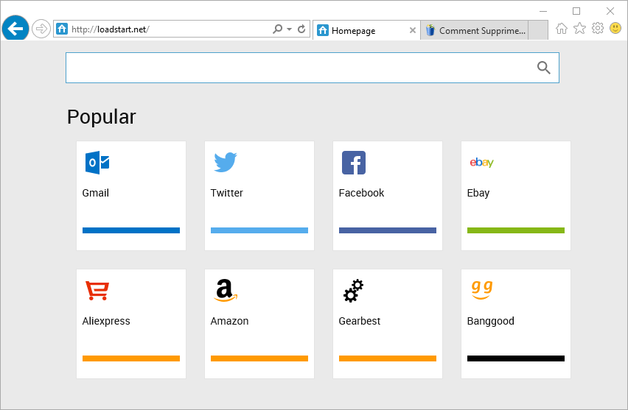
Task: Click the black bar on Banggood tile
Action: point(516,358)
